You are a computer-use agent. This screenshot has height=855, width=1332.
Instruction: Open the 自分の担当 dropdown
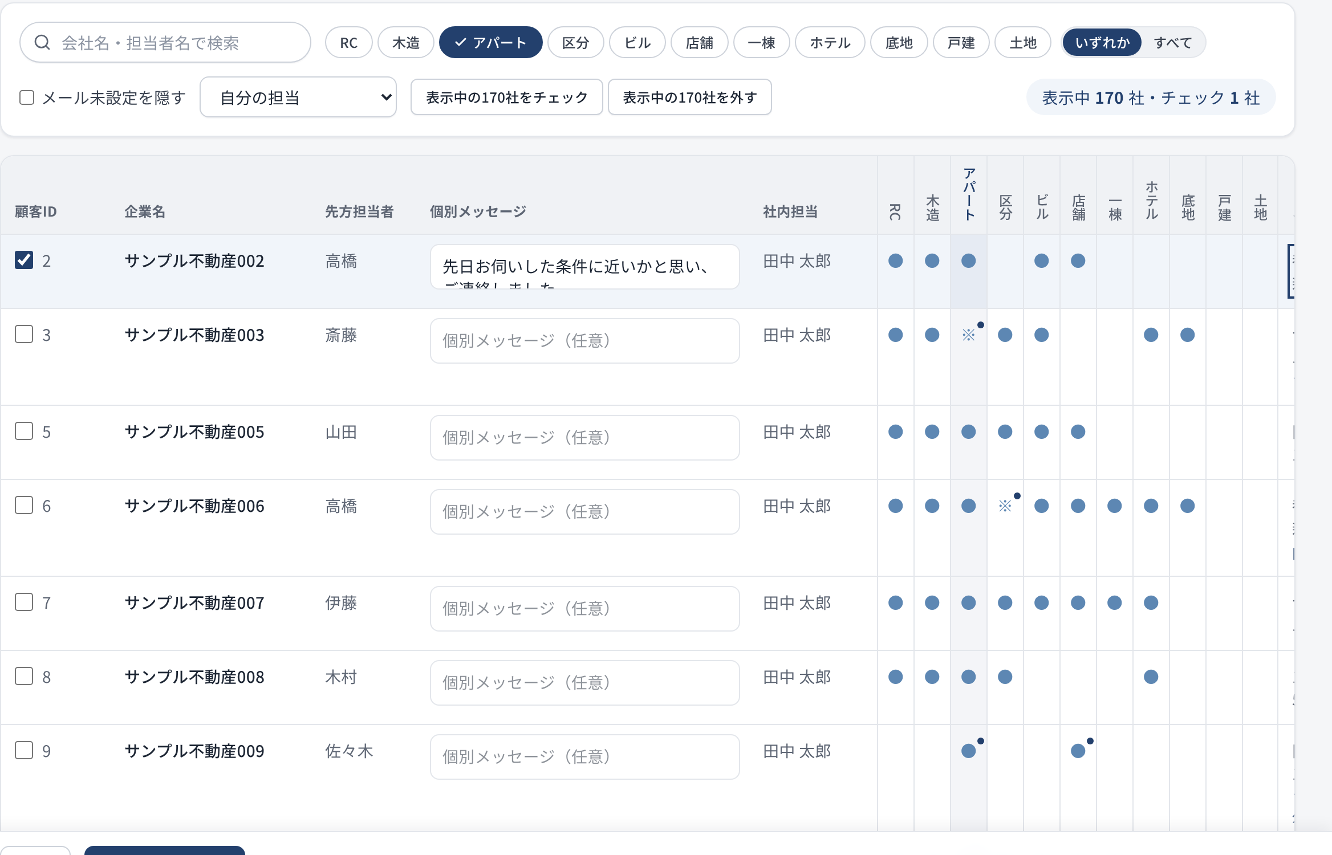[298, 97]
